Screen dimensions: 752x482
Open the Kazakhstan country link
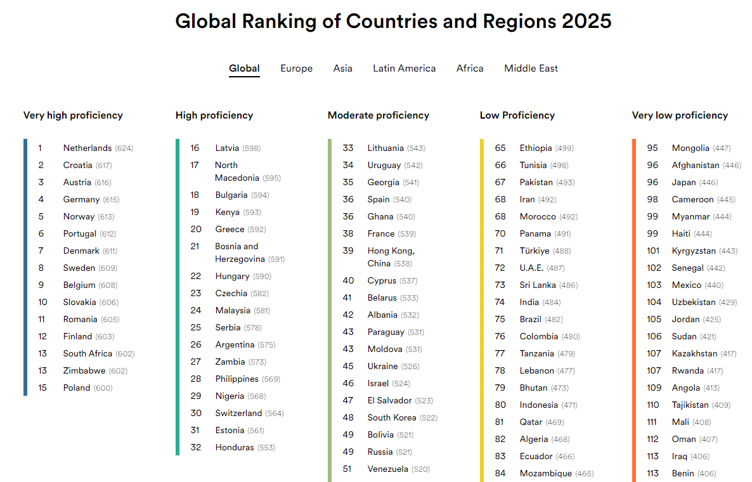[x=694, y=353]
